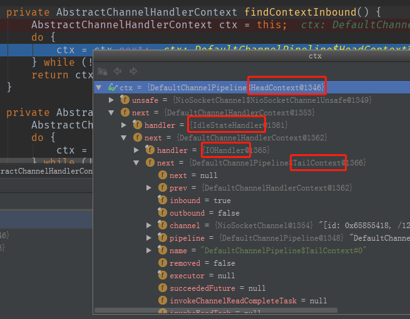Click field icon of next TailContext row

(x=150, y=163)
